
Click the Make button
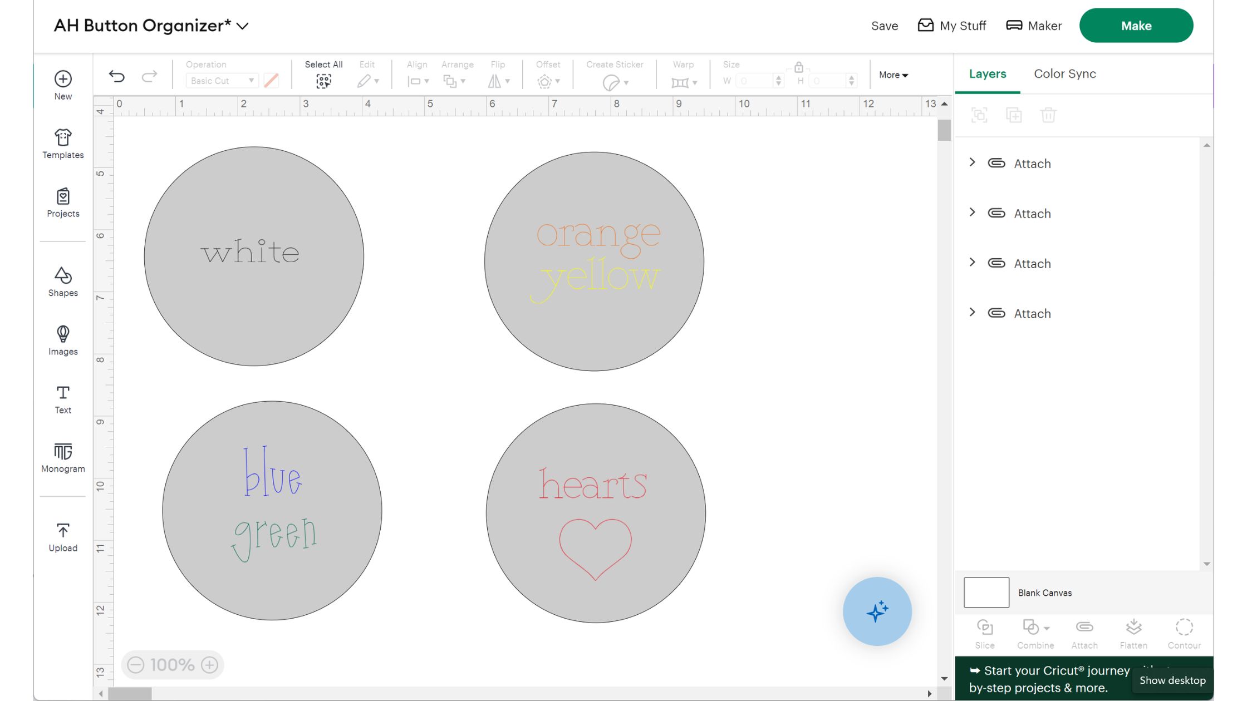[x=1136, y=25]
